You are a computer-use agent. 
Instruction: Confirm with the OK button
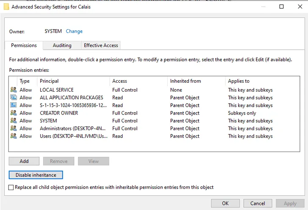pyautogui.click(x=225, y=203)
